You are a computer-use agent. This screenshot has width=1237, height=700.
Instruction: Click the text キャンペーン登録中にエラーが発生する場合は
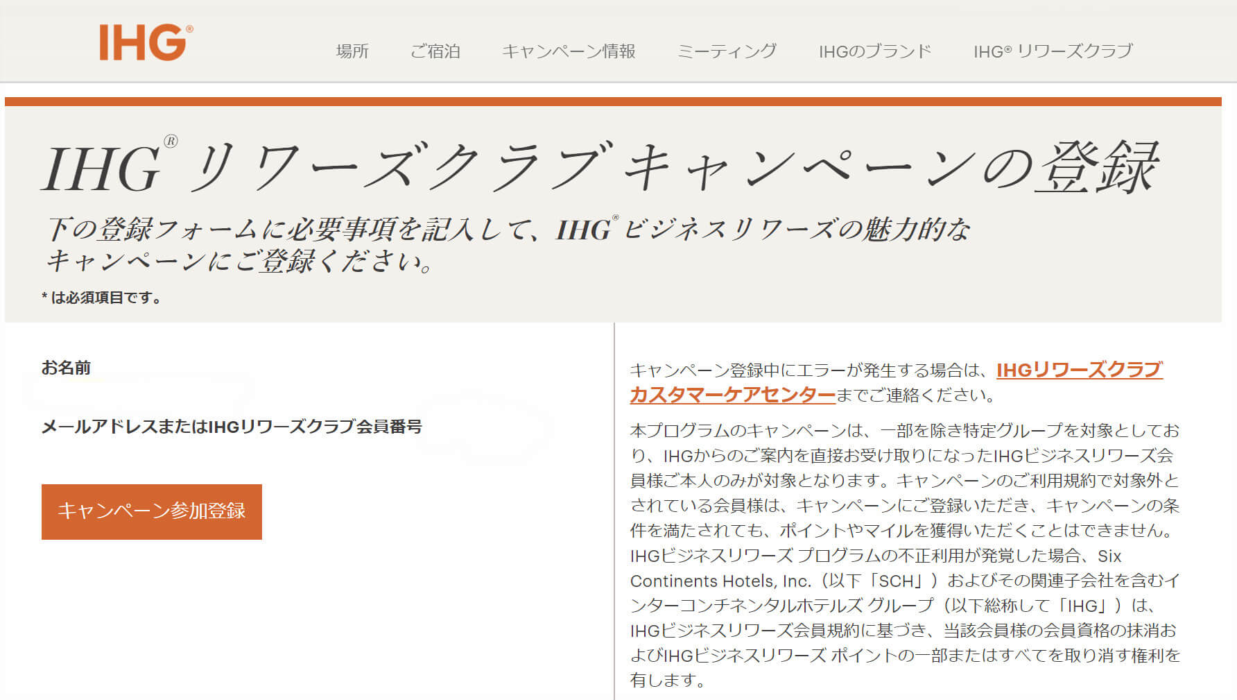tap(810, 370)
